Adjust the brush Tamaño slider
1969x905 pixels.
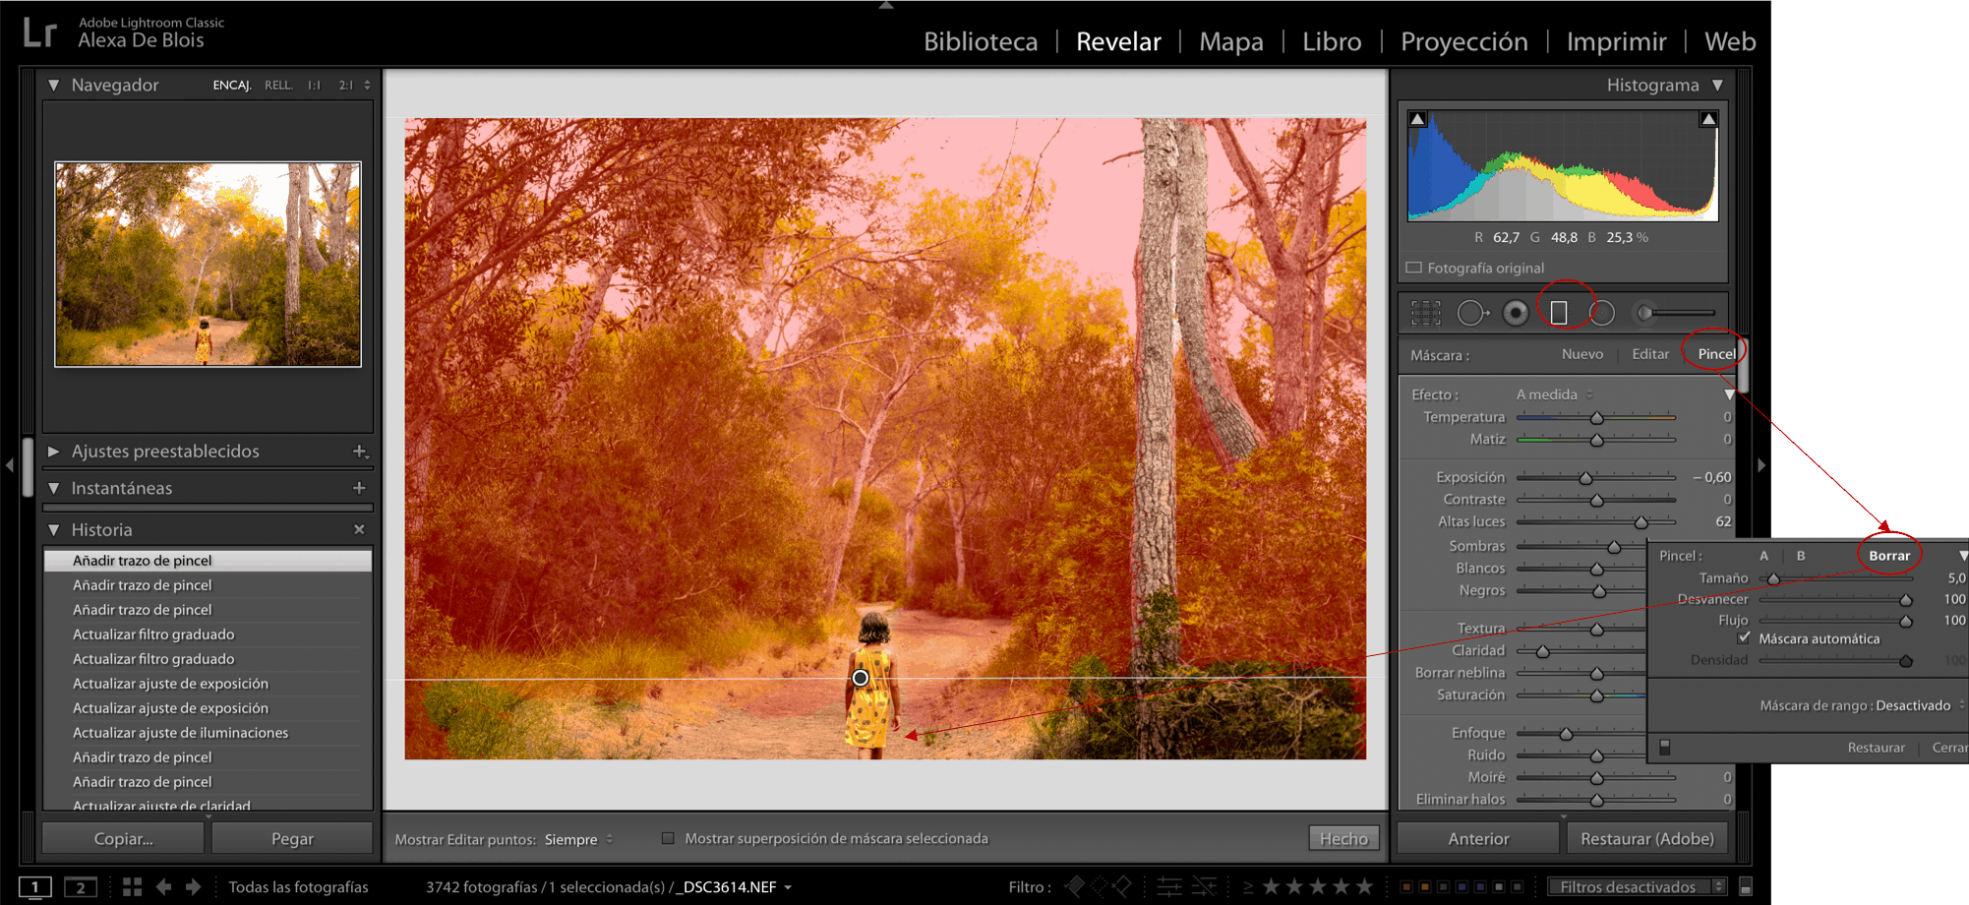click(1773, 578)
